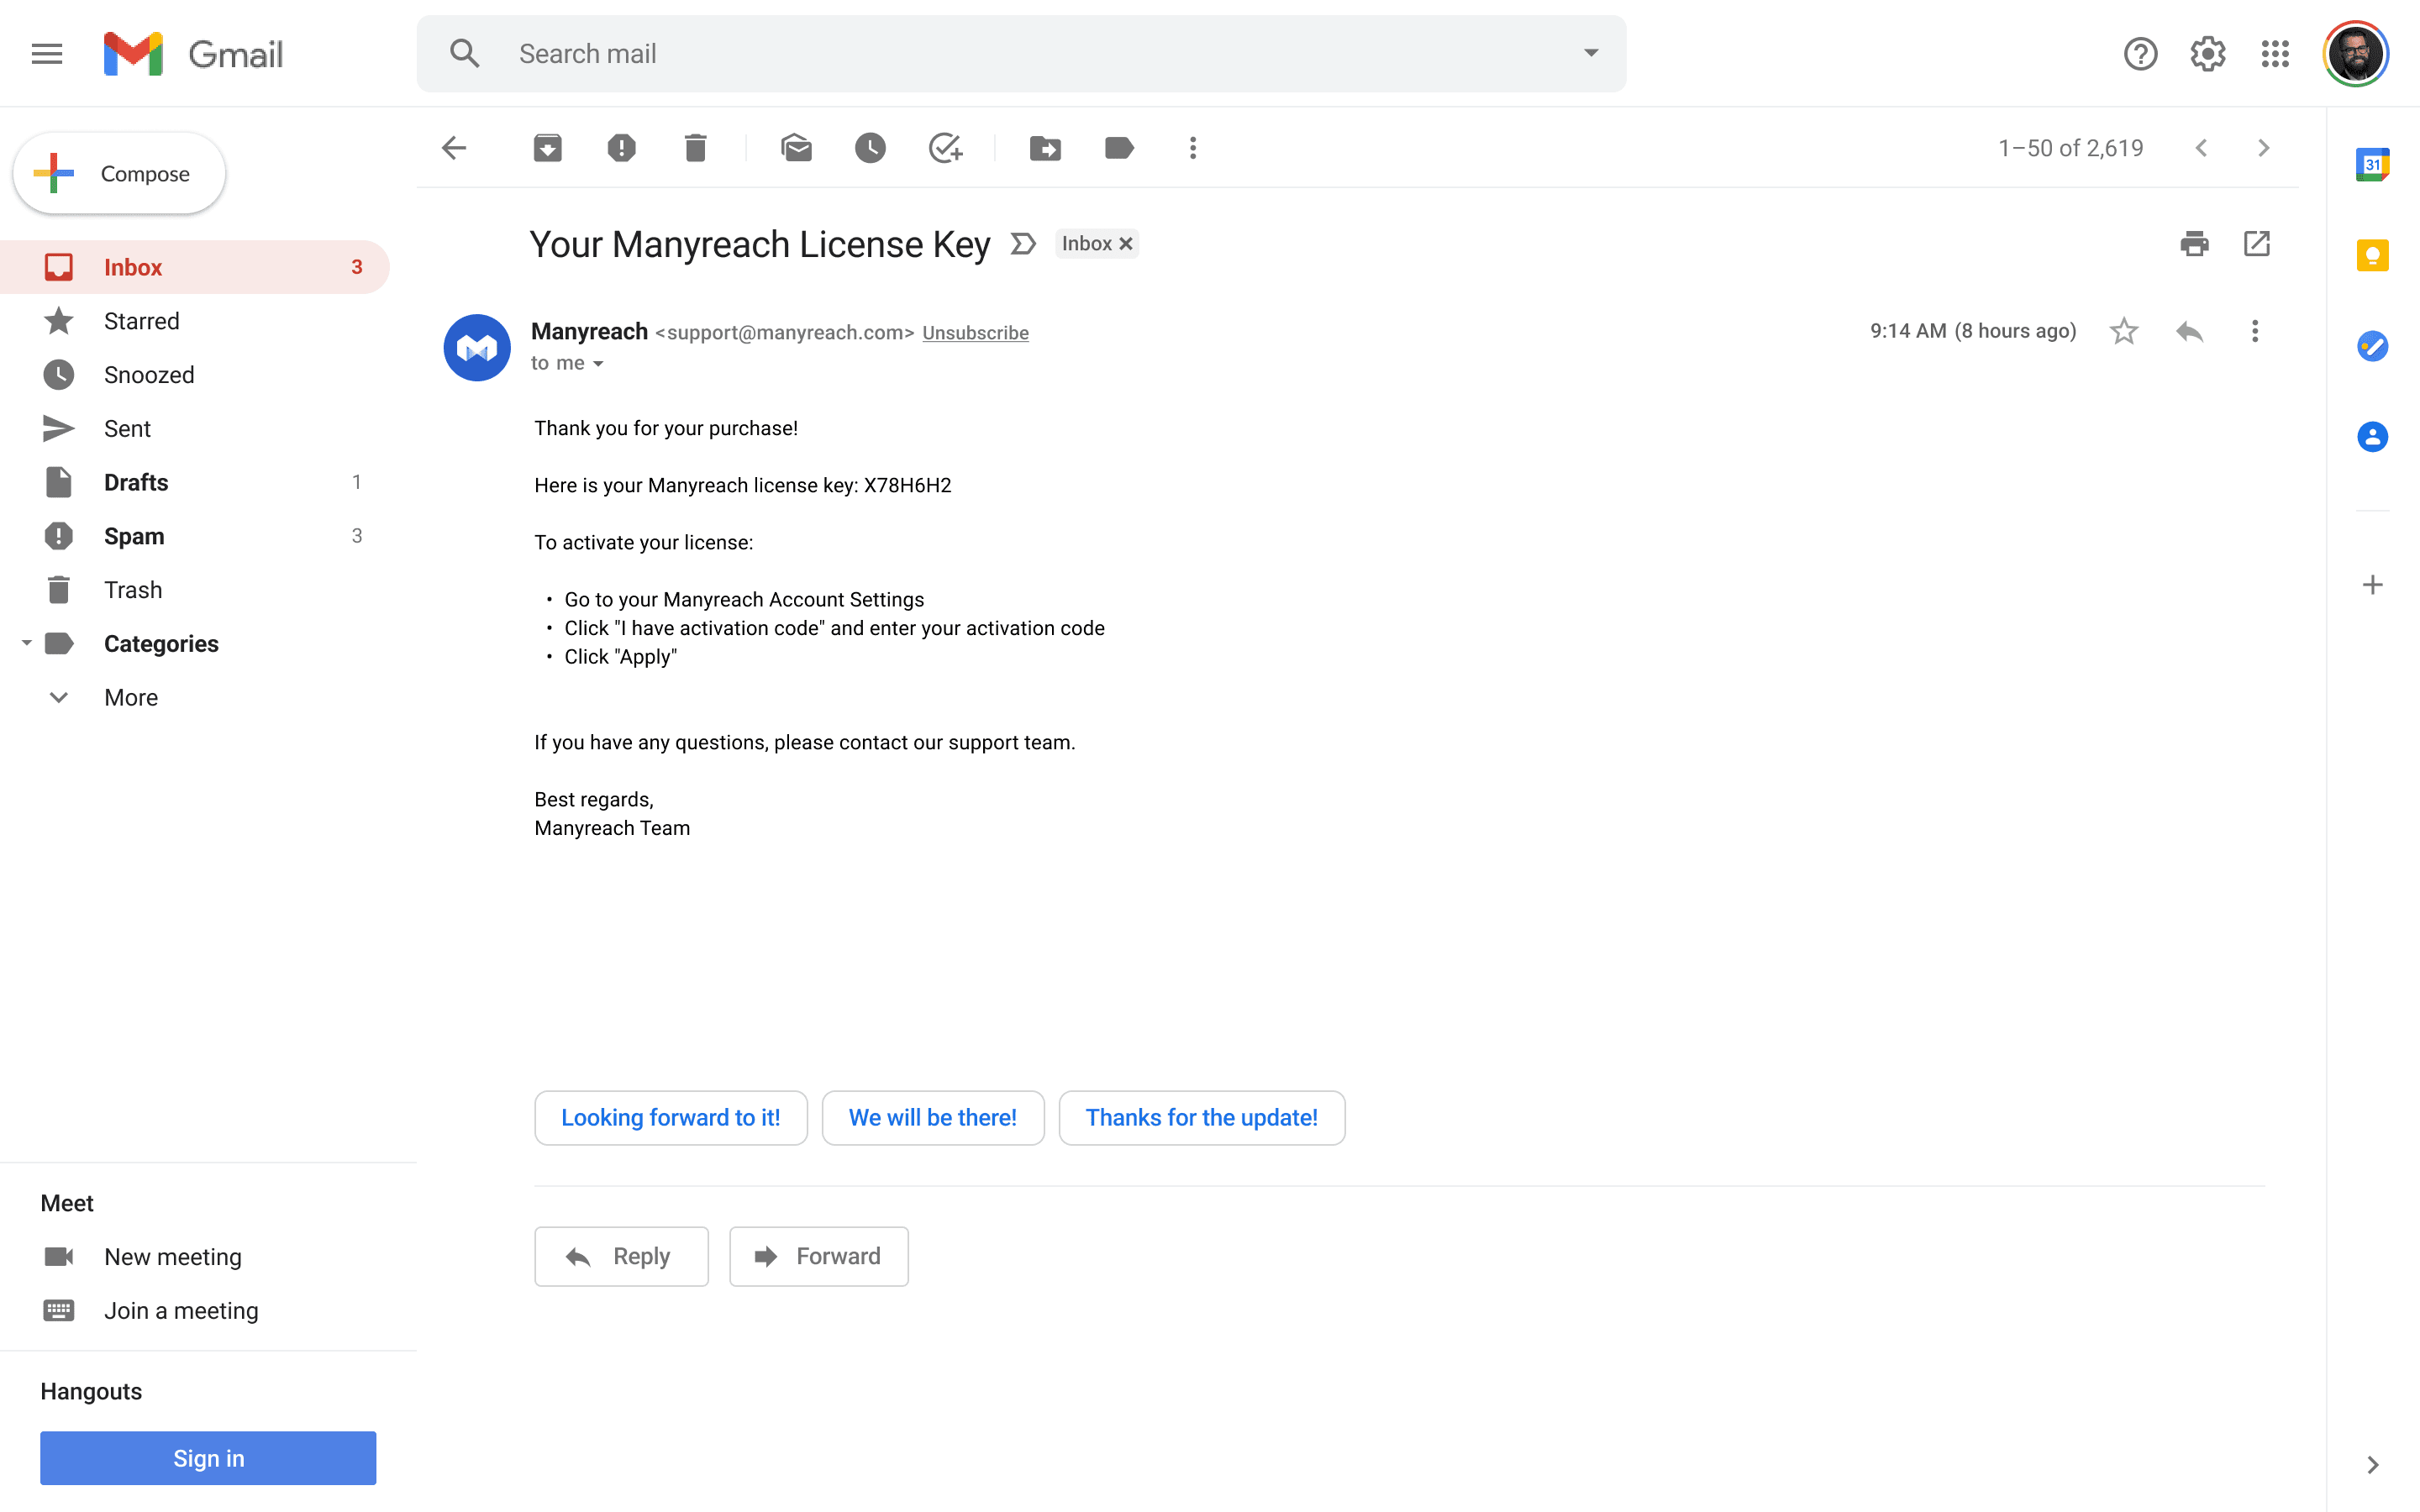Toggle the importance marker next to the subject
The image size is (2420, 1512).
pos(1022,244)
